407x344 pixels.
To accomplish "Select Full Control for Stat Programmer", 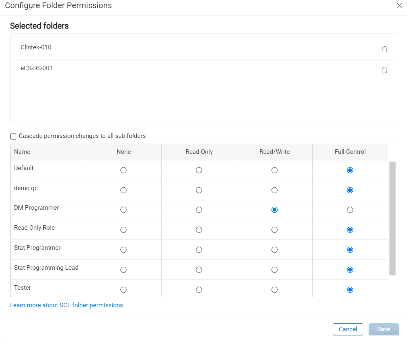I will 350,250.
